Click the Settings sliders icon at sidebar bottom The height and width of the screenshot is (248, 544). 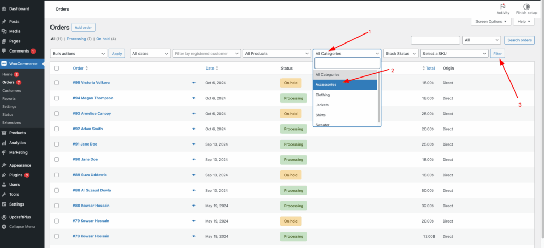(x=4, y=204)
